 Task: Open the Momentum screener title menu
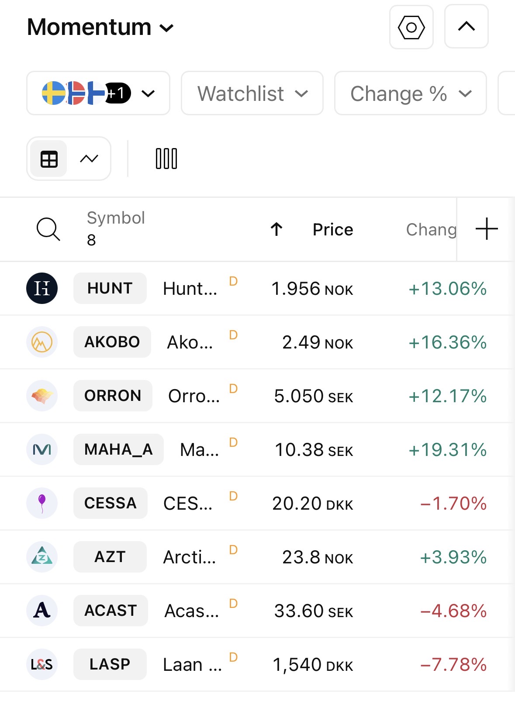pyautogui.click(x=100, y=27)
